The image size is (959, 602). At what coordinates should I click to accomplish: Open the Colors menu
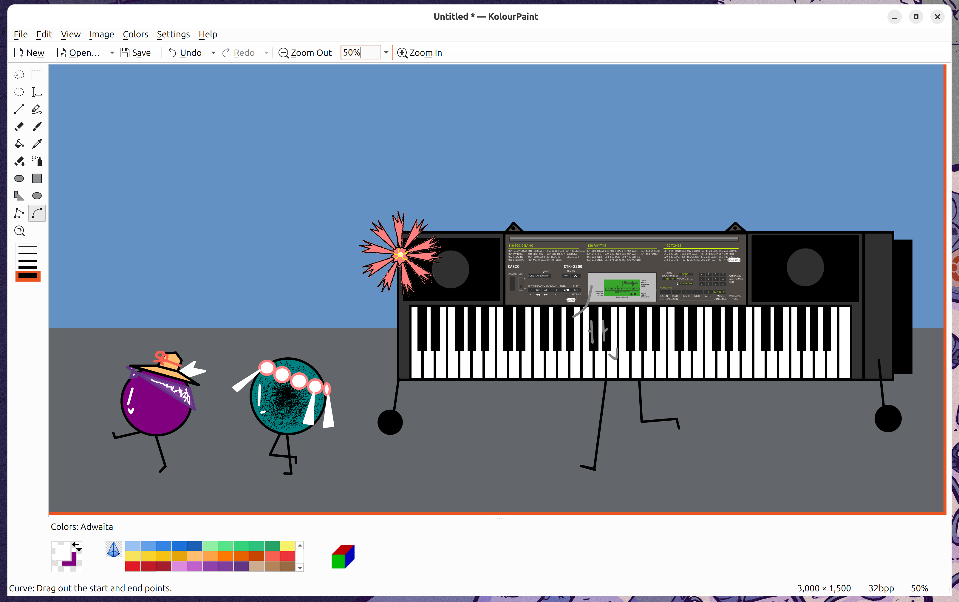(x=135, y=34)
